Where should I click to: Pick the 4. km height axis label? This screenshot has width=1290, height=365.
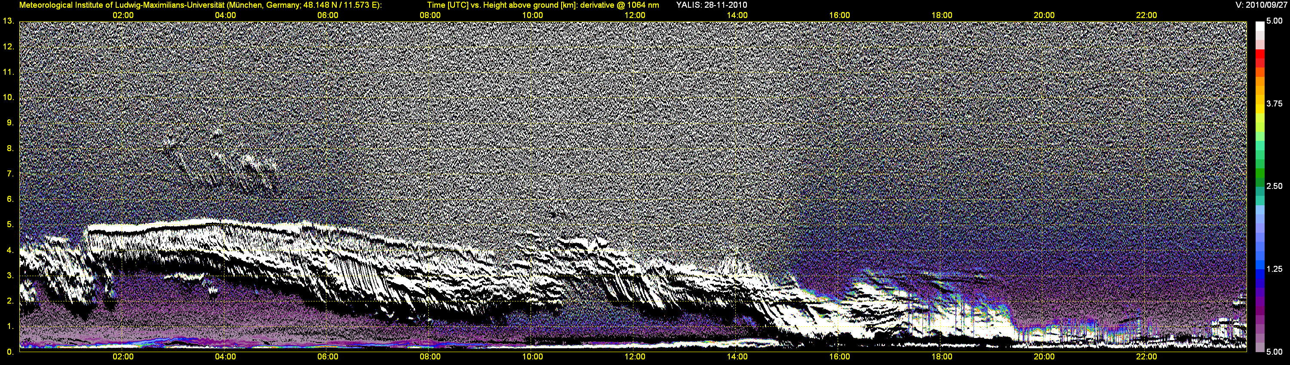click(10, 250)
